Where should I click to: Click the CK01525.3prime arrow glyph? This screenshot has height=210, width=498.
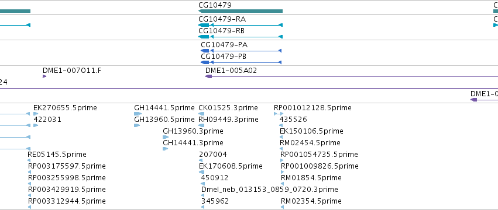click(x=201, y=114)
